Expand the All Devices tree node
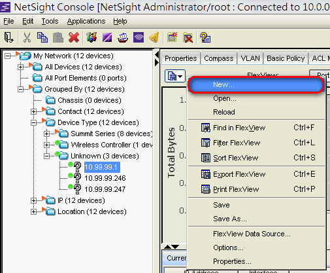Viewport: 330px width, 273px height. [x=20, y=67]
